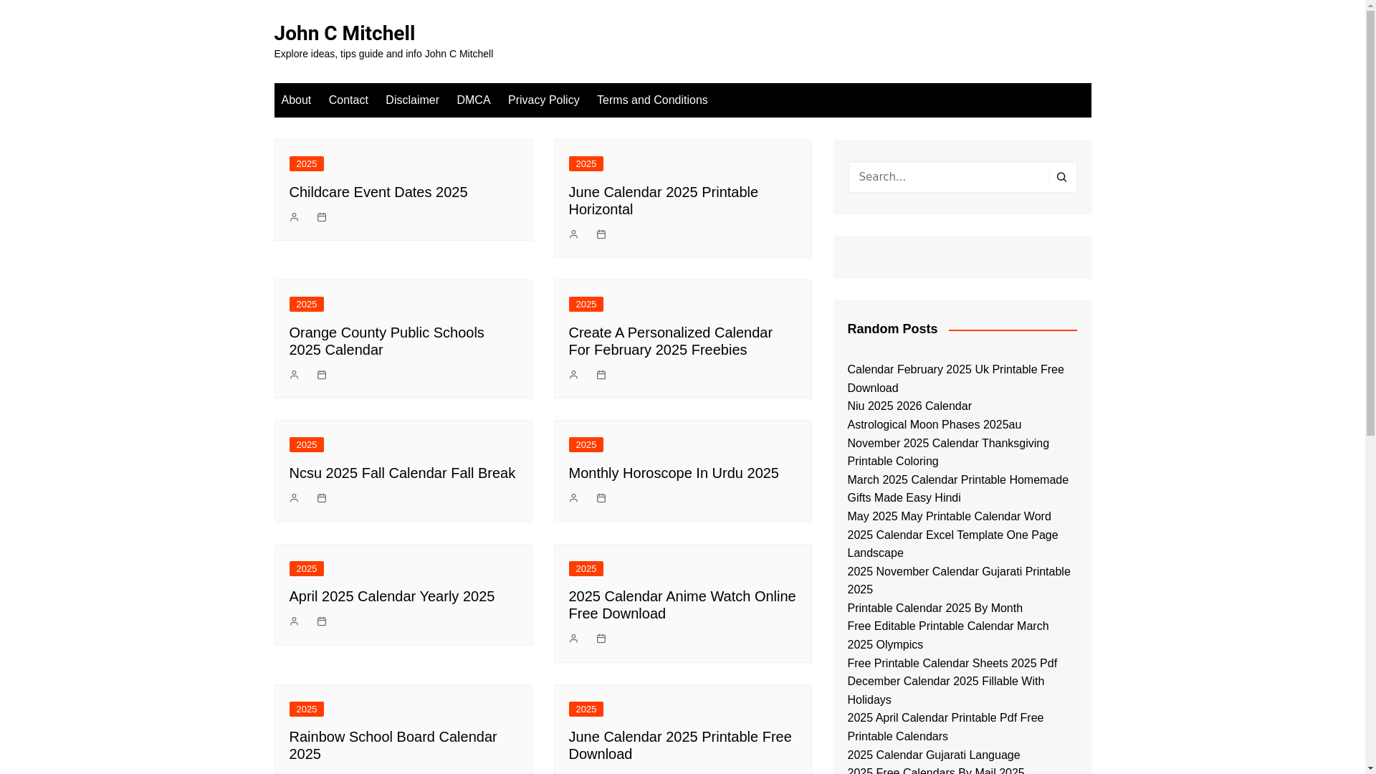Click author icon under Ncsu 2025 Fall Calendar post

[294, 498]
